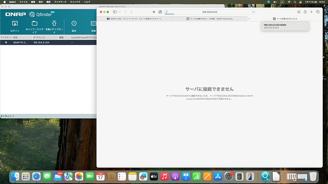
Task: Open Photos from the Dock
Action: click(79, 176)
